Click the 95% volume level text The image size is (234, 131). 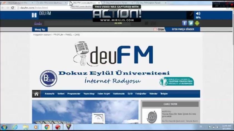[198, 17]
